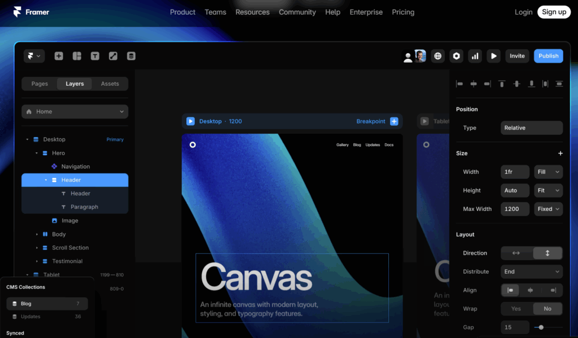Open the CMS database icon in the toolbar
The image size is (578, 338).
coord(131,56)
